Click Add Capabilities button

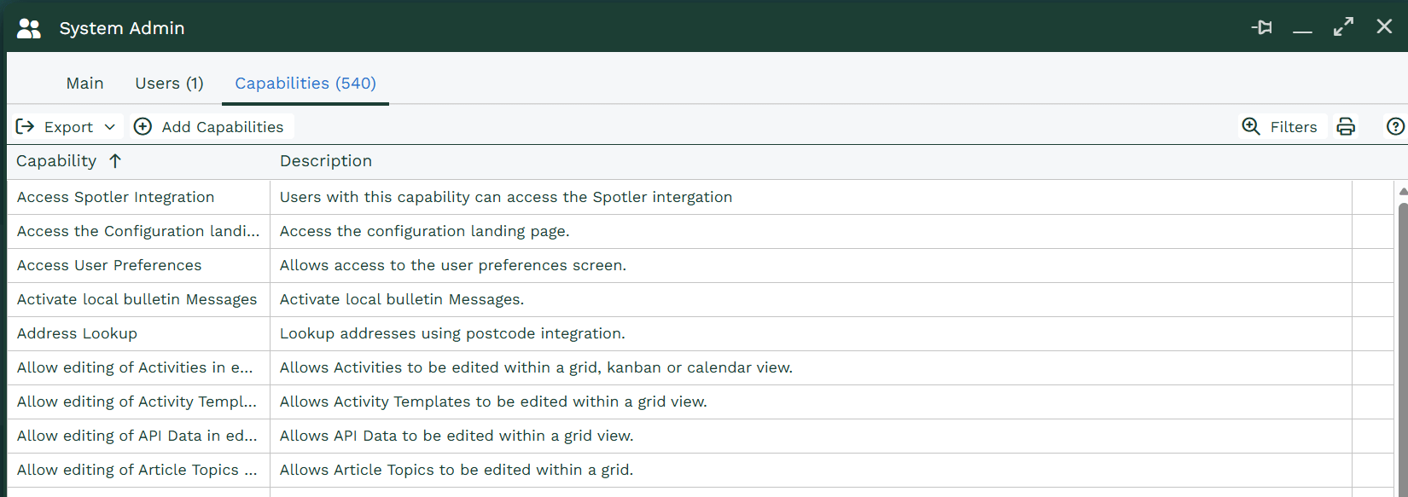[210, 127]
